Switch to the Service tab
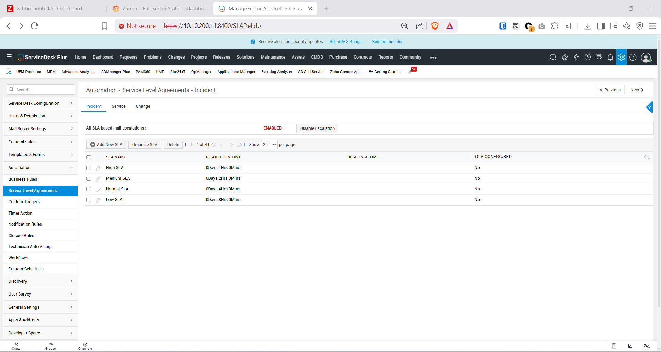Screen dimensions: 661x352 point(118,106)
